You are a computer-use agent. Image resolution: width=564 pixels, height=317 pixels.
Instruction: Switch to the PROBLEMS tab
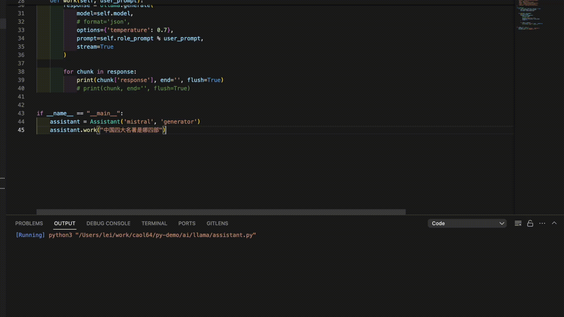pyautogui.click(x=29, y=223)
